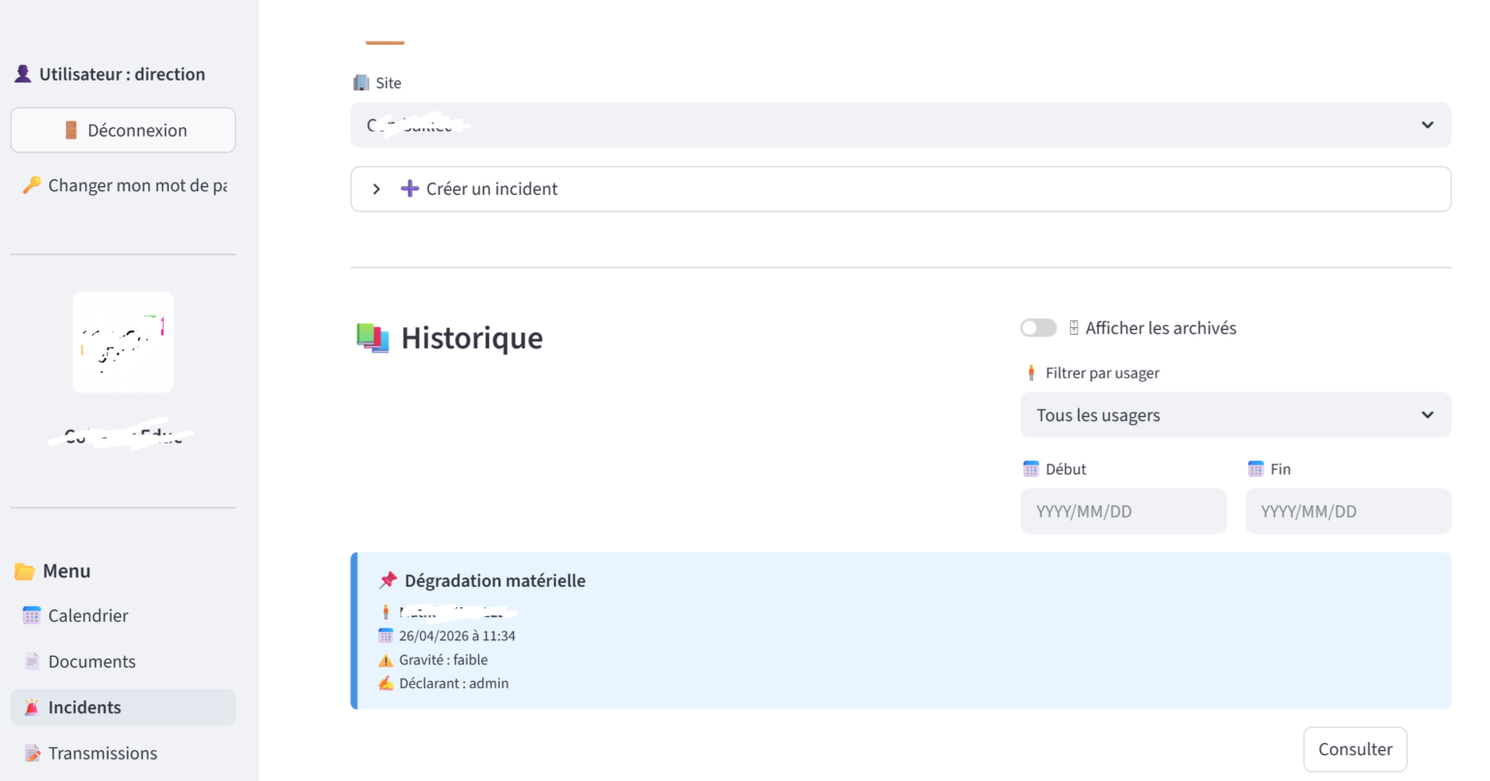Click the Dégradation matérielle incident title
Viewport: 1490px width, 781px height.
pos(495,580)
